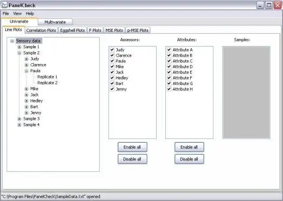This screenshot has width=283, height=201.
Task: Toggle the Attribute G checkbox
Action: (x=169, y=83)
